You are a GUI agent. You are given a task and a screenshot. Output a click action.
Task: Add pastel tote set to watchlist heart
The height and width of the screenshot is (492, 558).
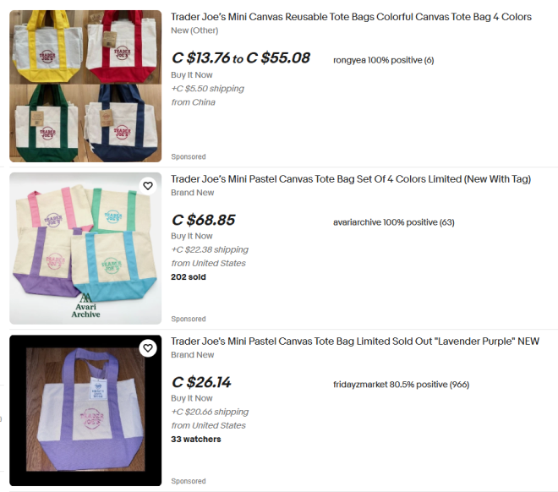[x=148, y=186]
